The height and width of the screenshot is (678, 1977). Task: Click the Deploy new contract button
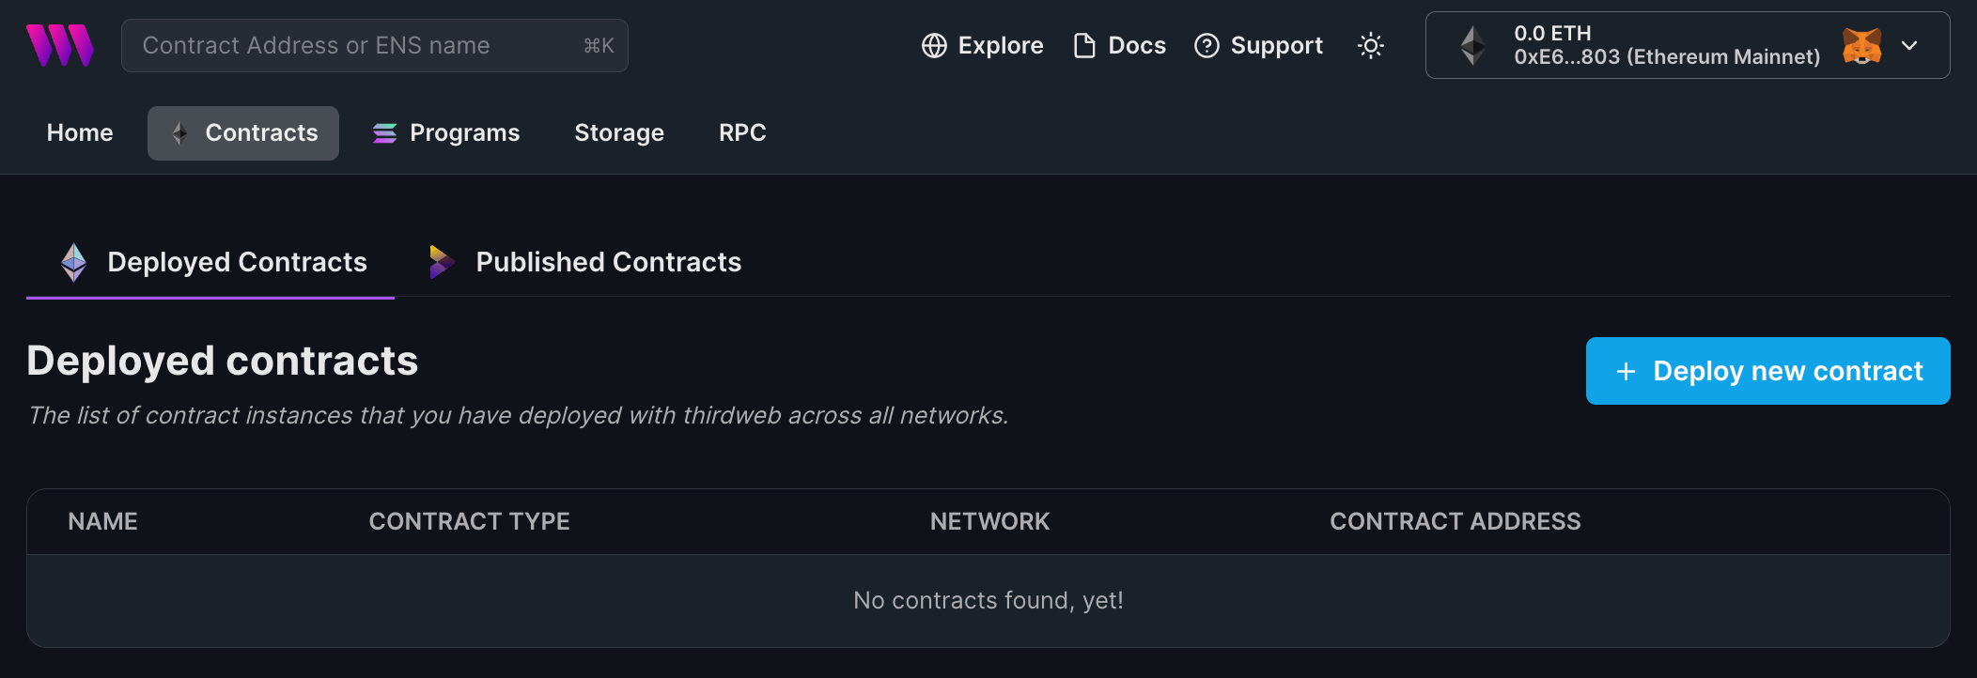(1767, 370)
